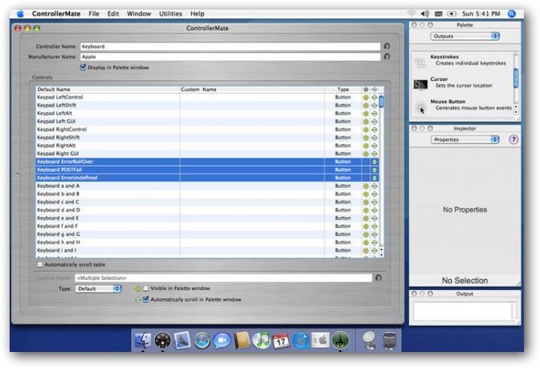This screenshot has height=368, width=540.
Task: Select the Keystrokes output icon in Palette
Action: [420, 63]
